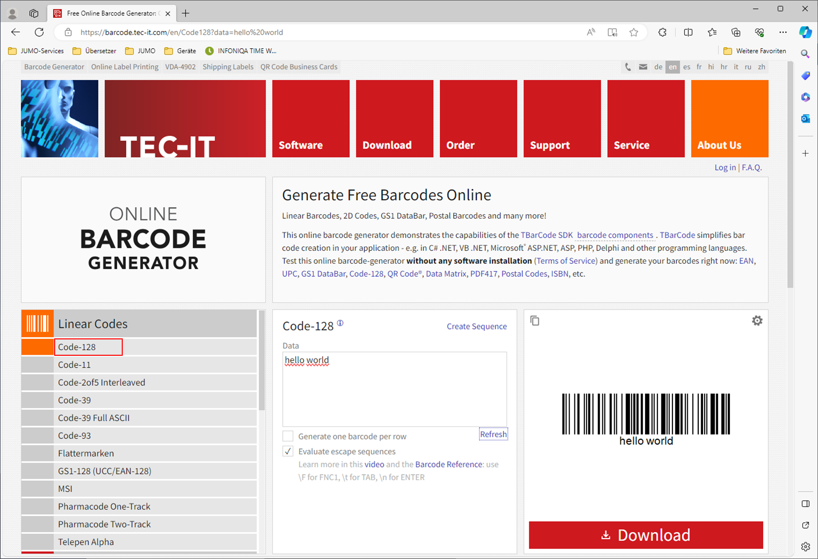Open browser extensions puzzle icon
818x559 pixels.
(x=662, y=32)
